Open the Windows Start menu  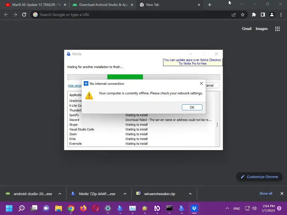coord(9,208)
